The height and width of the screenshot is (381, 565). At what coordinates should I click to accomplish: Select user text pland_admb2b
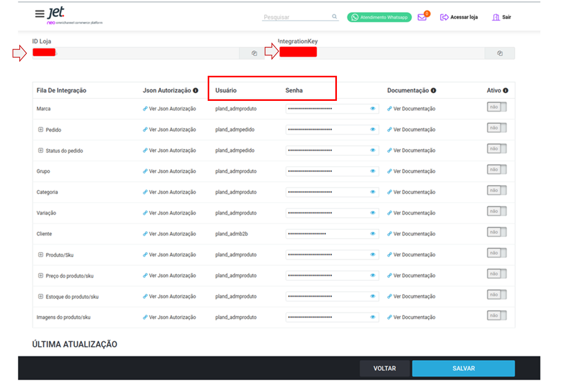tap(231, 234)
